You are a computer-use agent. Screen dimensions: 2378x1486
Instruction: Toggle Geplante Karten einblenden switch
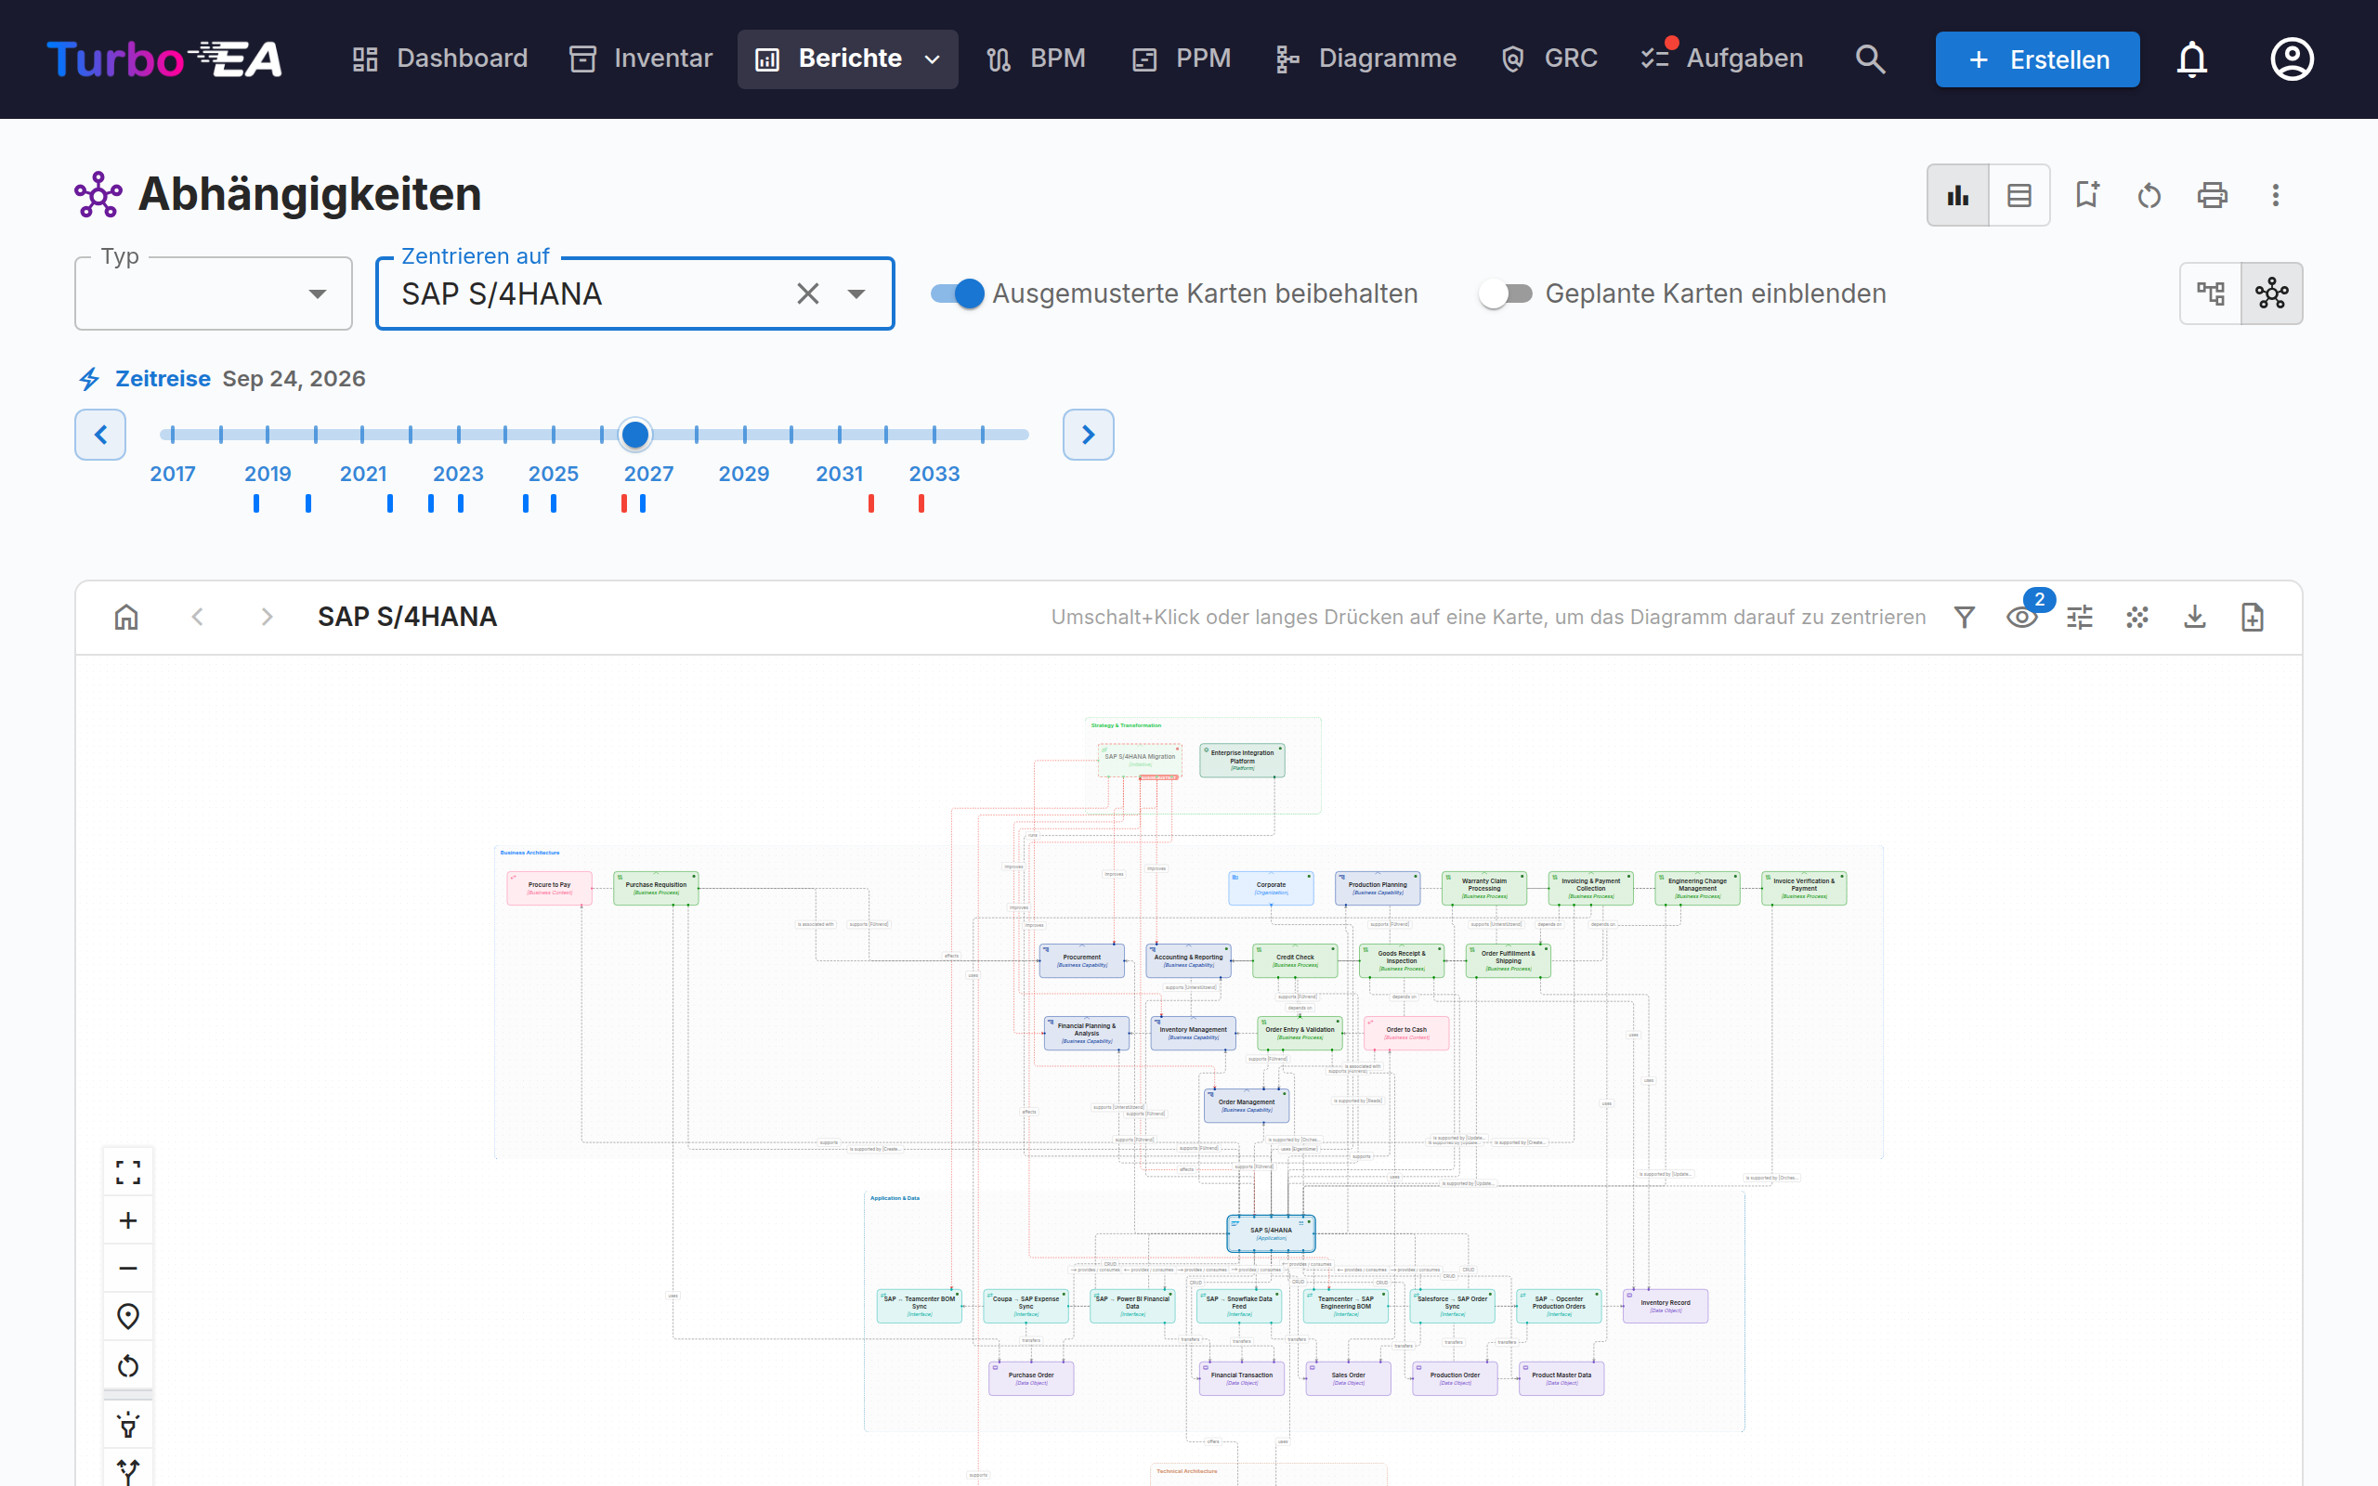tap(1507, 293)
